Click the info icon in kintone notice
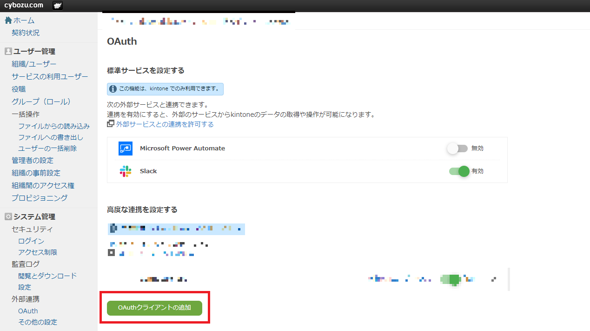The width and height of the screenshot is (590, 331). click(113, 88)
